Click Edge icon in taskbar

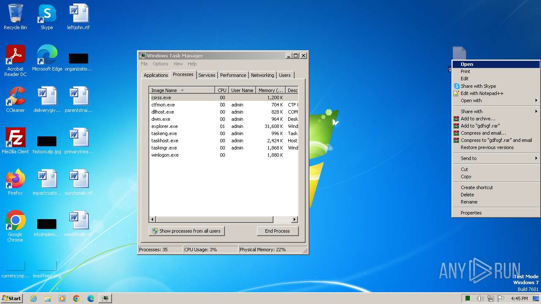[x=91, y=299]
